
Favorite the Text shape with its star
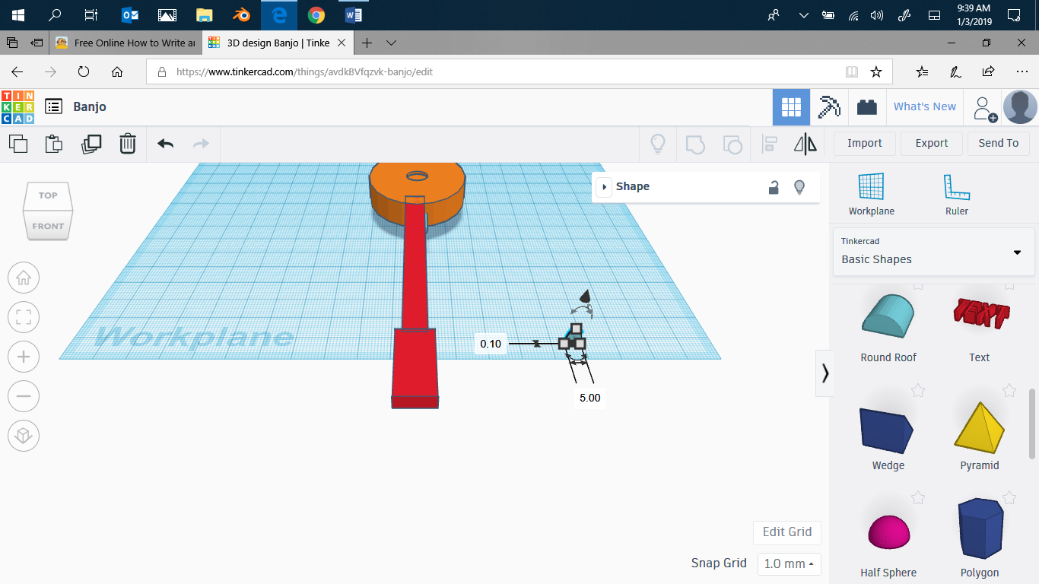[x=1009, y=285]
